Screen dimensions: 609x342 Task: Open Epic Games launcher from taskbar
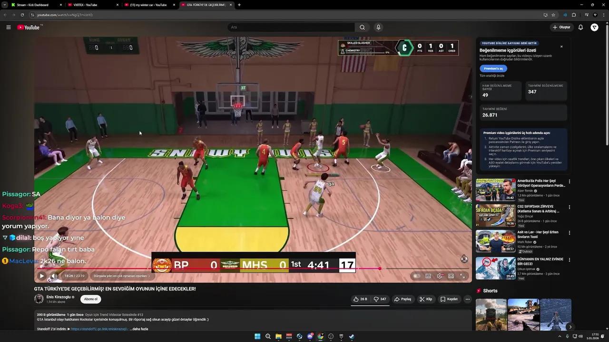341,336
